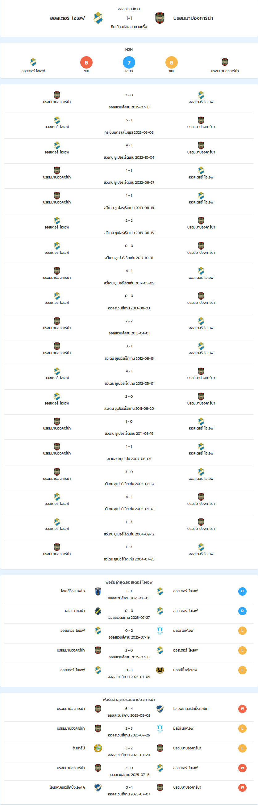This screenshot has width=258, height=805.
Task: Click the blue 7 draws circle
Action: pyautogui.click(x=129, y=62)
